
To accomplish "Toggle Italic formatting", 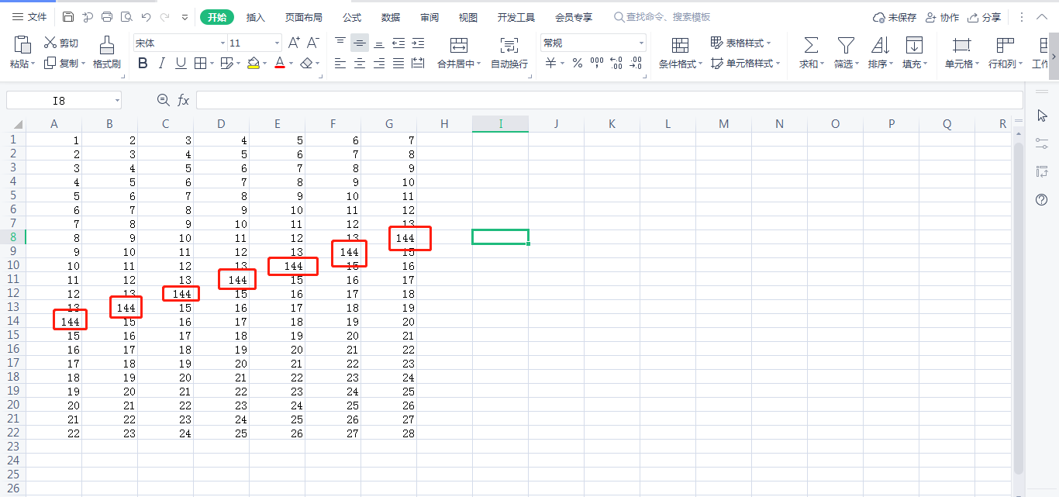I will [161, 64].
